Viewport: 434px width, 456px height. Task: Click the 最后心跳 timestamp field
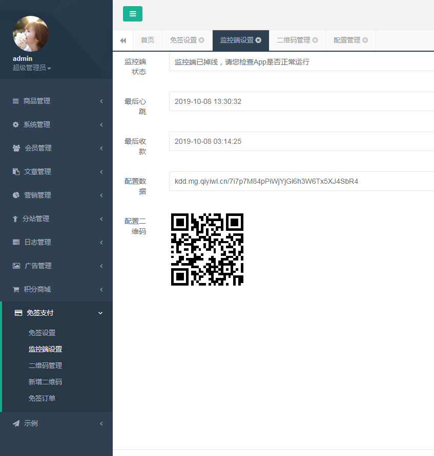(301, 101)
